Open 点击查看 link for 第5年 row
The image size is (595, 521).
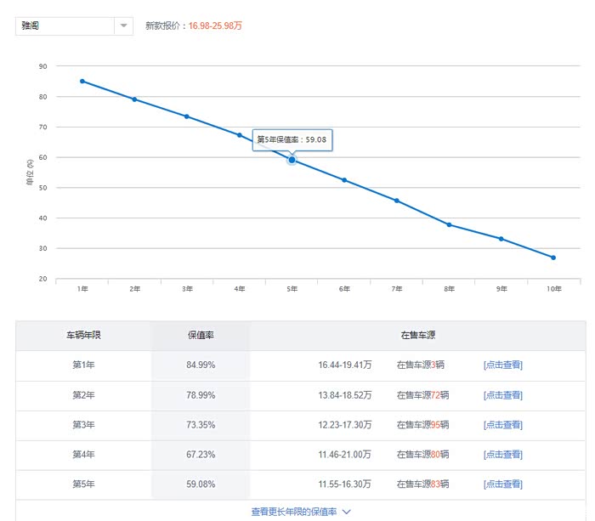(503, 484)
